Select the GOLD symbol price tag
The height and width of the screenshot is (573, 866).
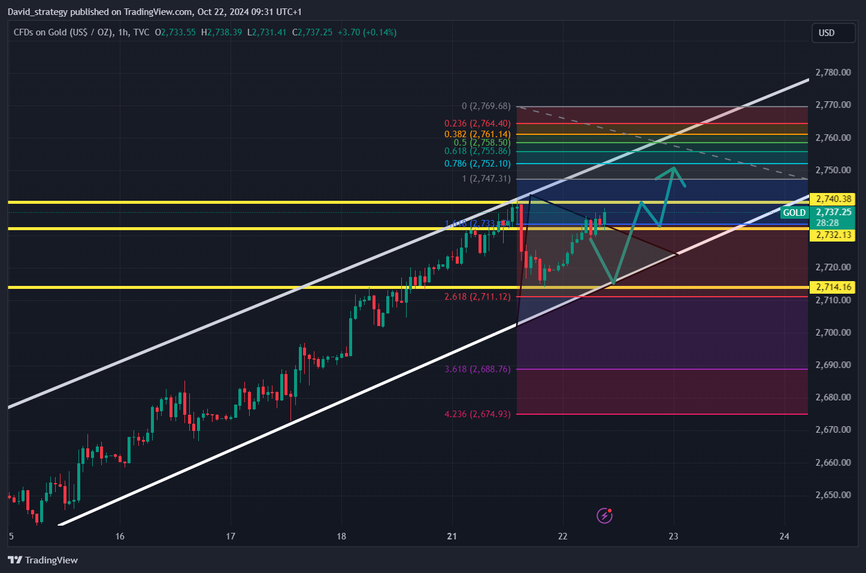[x=794, y=213]
